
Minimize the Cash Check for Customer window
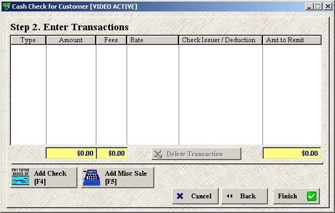tap(308, 6)
